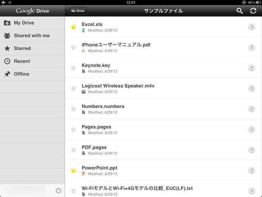
Task: Click the txt file document icon
Action: [x=84, y=194]
